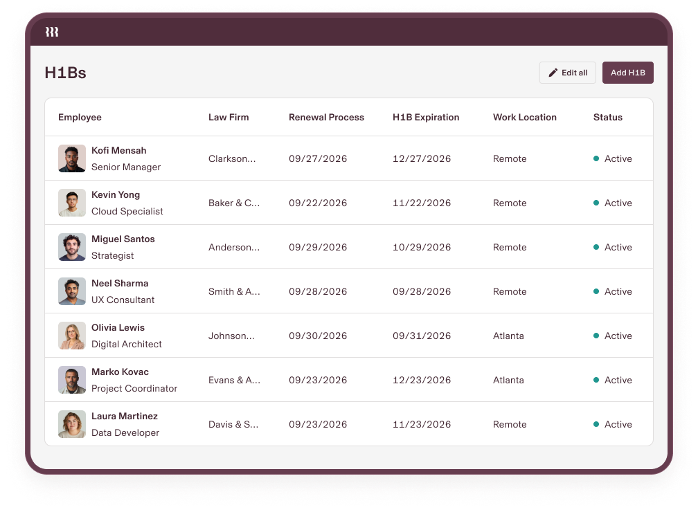Click the Senior Manager job title
The height and width of the screenshot is (512, 698).
pyautogui.click(x=126, y=167)
